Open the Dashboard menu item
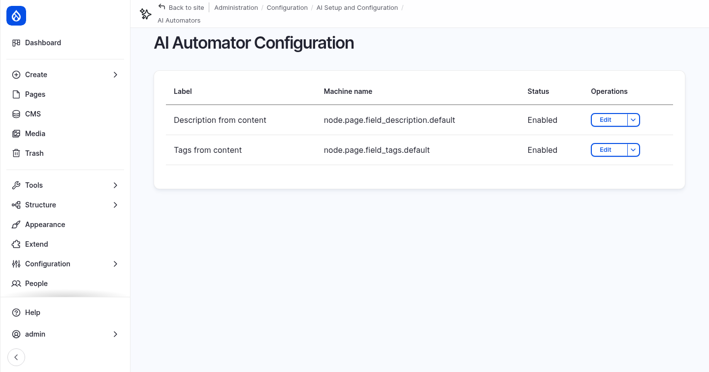This screenshot has height=372, width=709. tap(65, 43)
